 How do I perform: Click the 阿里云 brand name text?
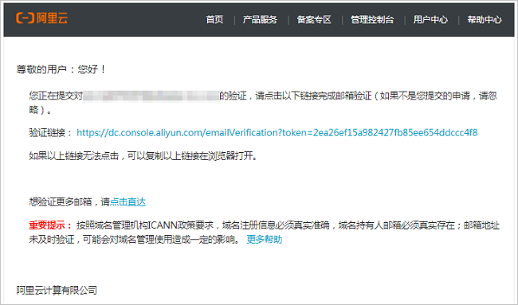[x=52, y=18]
